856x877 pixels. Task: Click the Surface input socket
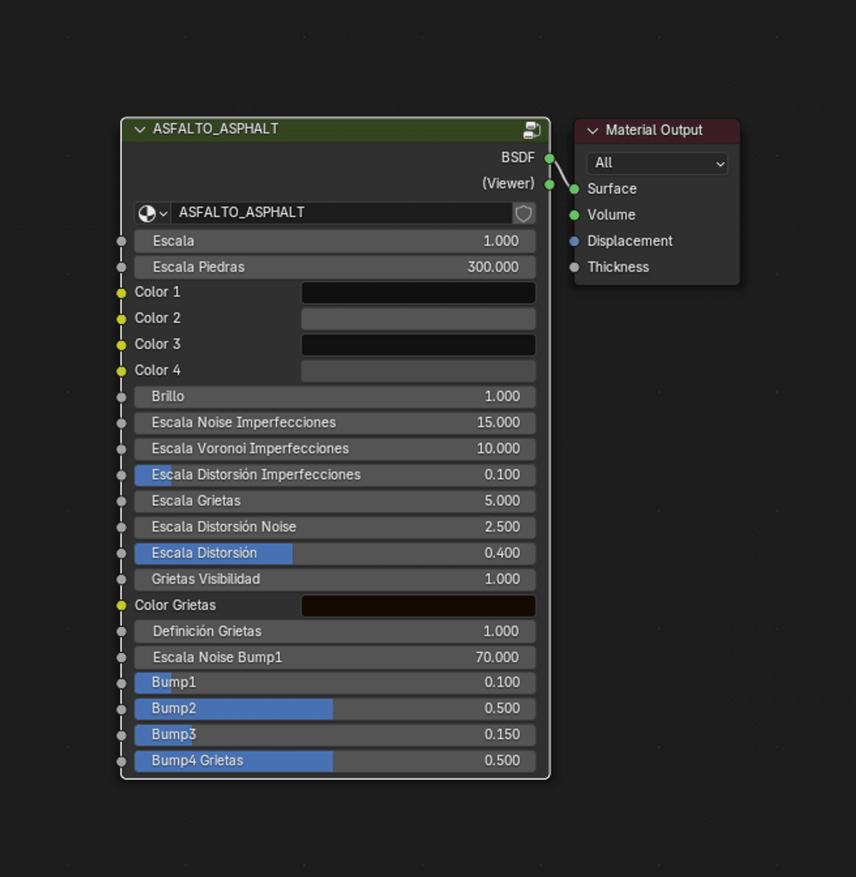click(574, 189)
